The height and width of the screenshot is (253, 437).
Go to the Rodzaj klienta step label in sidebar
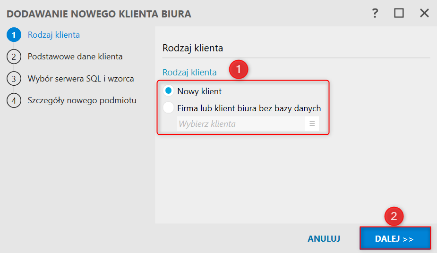tap(54, 35)
